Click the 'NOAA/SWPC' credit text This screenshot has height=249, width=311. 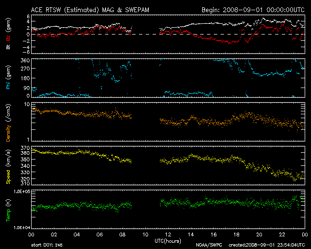point(209,245)
